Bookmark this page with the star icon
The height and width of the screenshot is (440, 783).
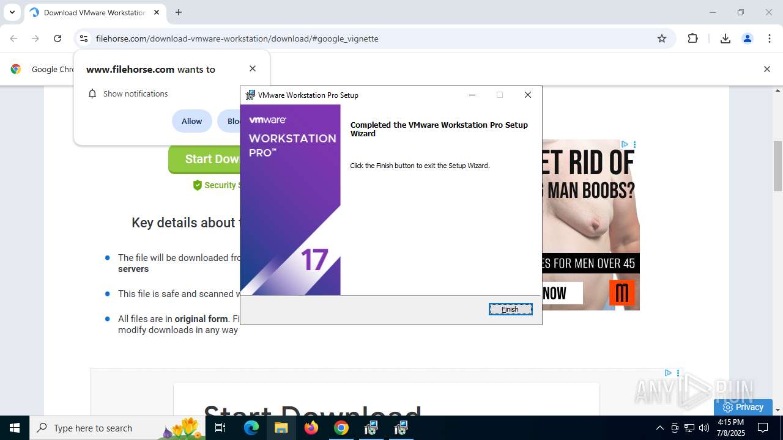(662, 38)
